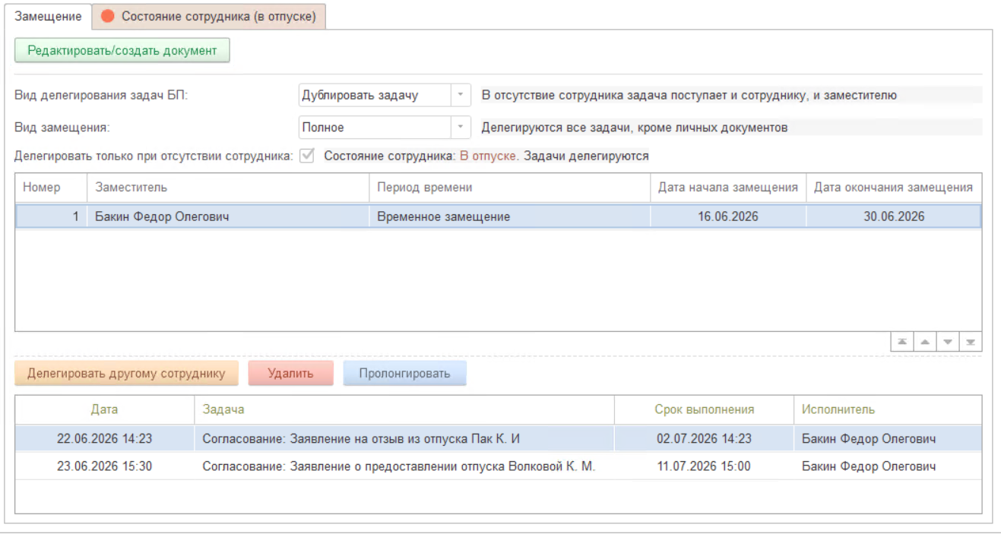The height and width of the screenshot is (537, 1001).
Task: Click deadline 02.07.2026 14:23 cell
Action: [704, 439]
